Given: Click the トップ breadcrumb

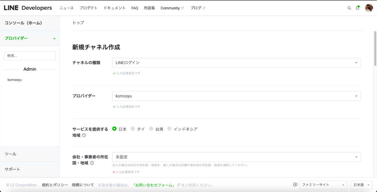Looking at the screenshot, I should point(78,23).
